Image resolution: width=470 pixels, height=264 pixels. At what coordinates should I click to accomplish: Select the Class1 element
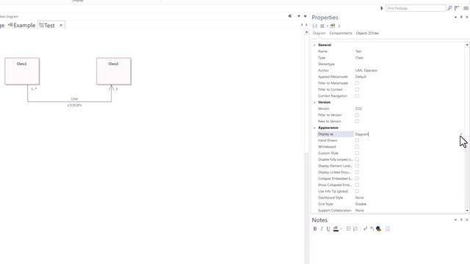pos(22,71)
